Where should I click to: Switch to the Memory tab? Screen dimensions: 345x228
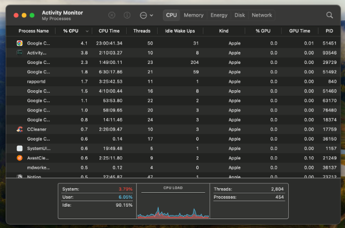194,15
